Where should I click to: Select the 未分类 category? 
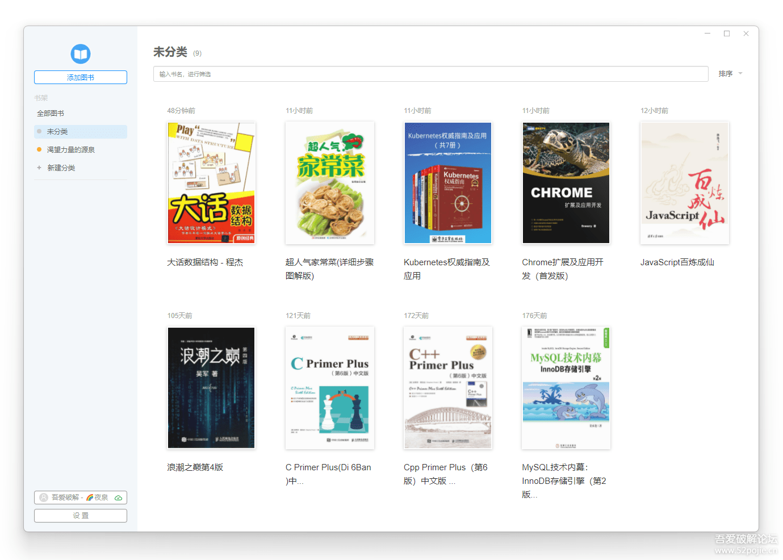click(59, 131)
